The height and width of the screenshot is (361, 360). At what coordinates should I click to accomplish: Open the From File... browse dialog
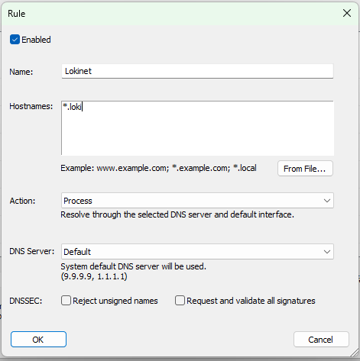point(305,169)
